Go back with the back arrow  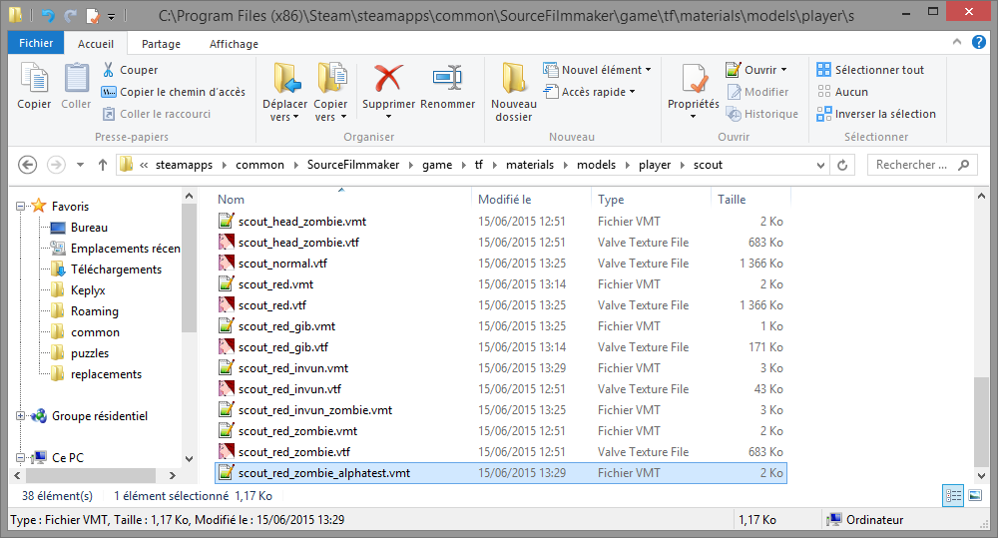(27, 165)
